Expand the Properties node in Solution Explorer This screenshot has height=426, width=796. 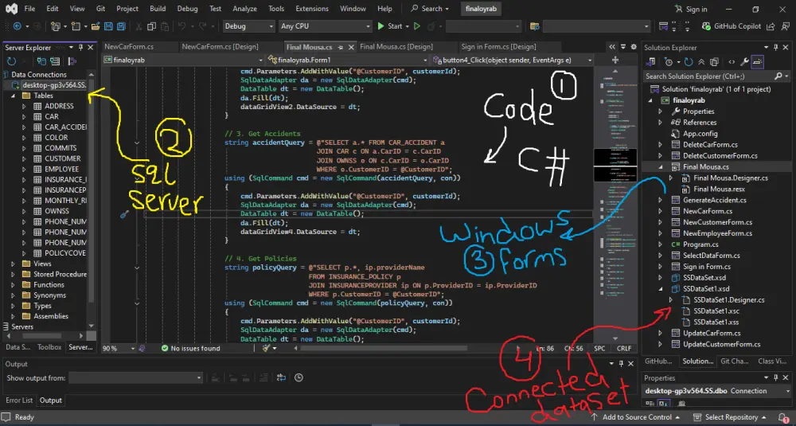click(x=661, y=111)
